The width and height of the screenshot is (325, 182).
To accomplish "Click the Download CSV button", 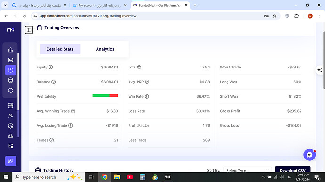I will pos(292,169).
